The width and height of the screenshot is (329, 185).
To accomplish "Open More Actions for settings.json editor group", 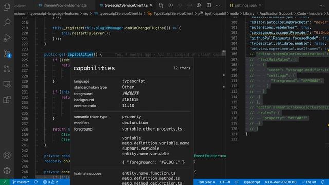I will click(321, 5).
